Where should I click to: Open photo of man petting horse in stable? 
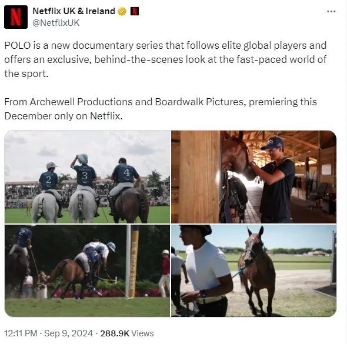pos(254,177)
